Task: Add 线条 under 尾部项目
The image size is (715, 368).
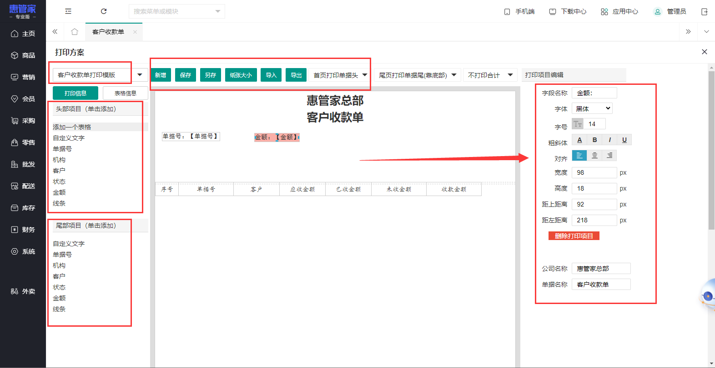Action: tap(59, 309)
